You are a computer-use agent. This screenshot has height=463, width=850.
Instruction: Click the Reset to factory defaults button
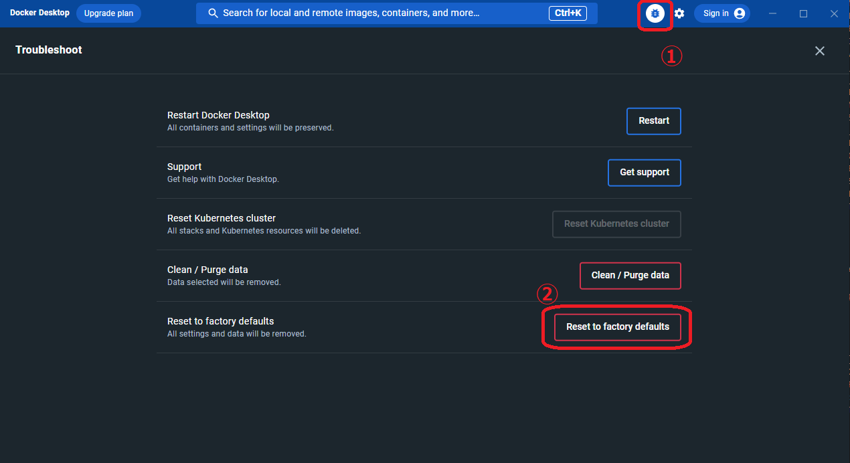pyautogui.click(x=617, y=327)
